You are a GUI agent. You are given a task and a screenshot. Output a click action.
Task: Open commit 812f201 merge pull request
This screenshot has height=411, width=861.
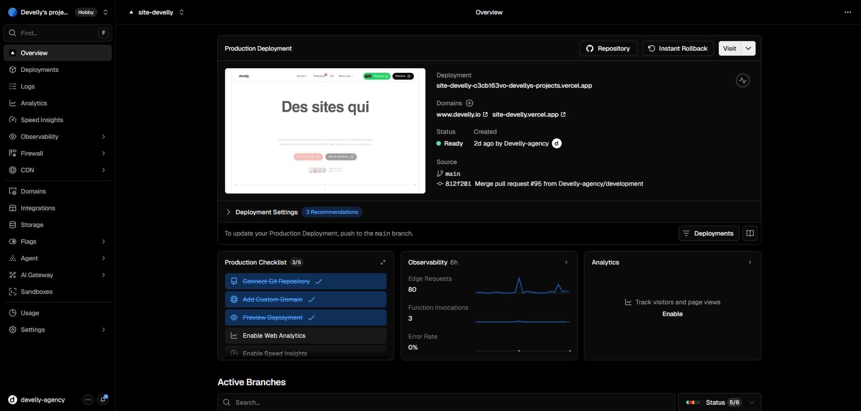[540, 184]
